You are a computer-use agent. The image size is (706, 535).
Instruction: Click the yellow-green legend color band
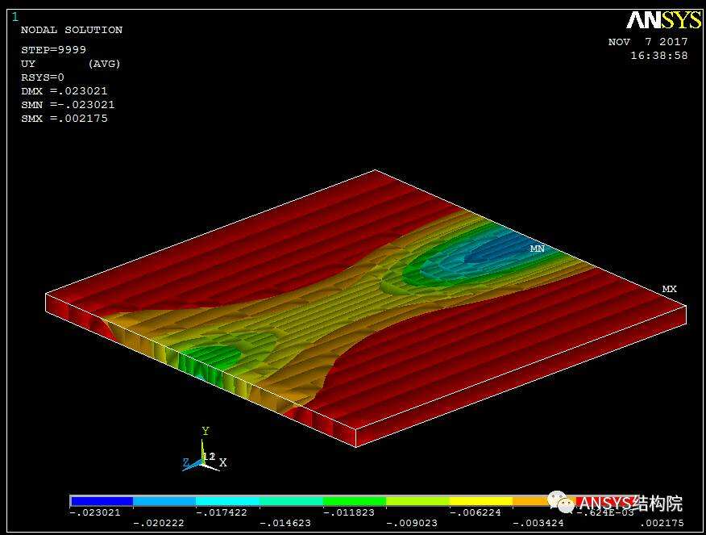click(417, 501)
